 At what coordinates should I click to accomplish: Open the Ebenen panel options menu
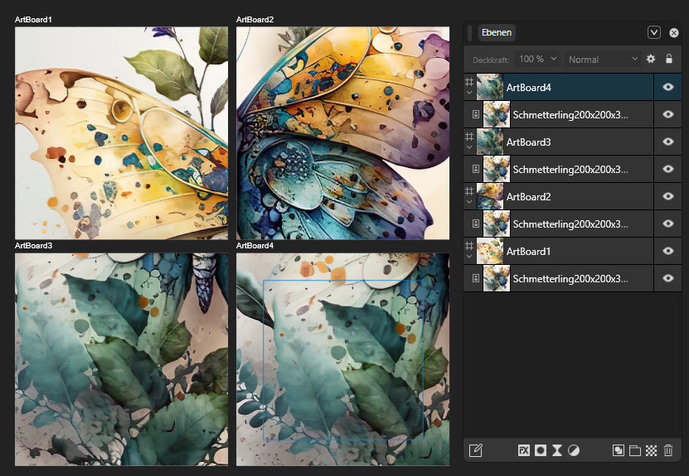(x=654, y=32)
